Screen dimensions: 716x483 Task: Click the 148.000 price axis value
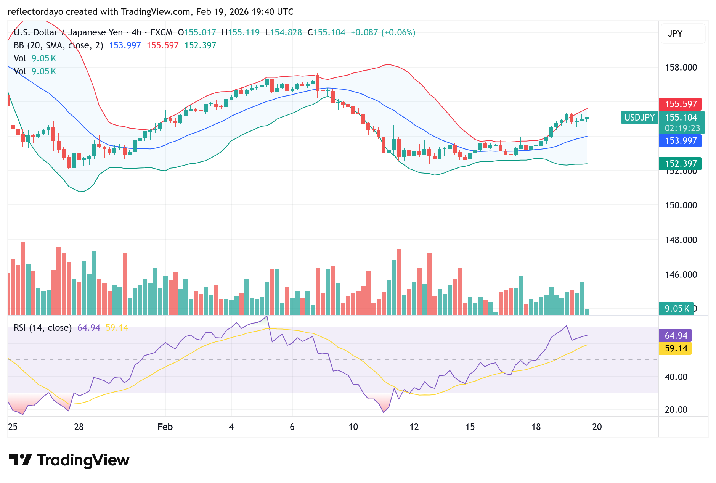[x=681, y=240]
